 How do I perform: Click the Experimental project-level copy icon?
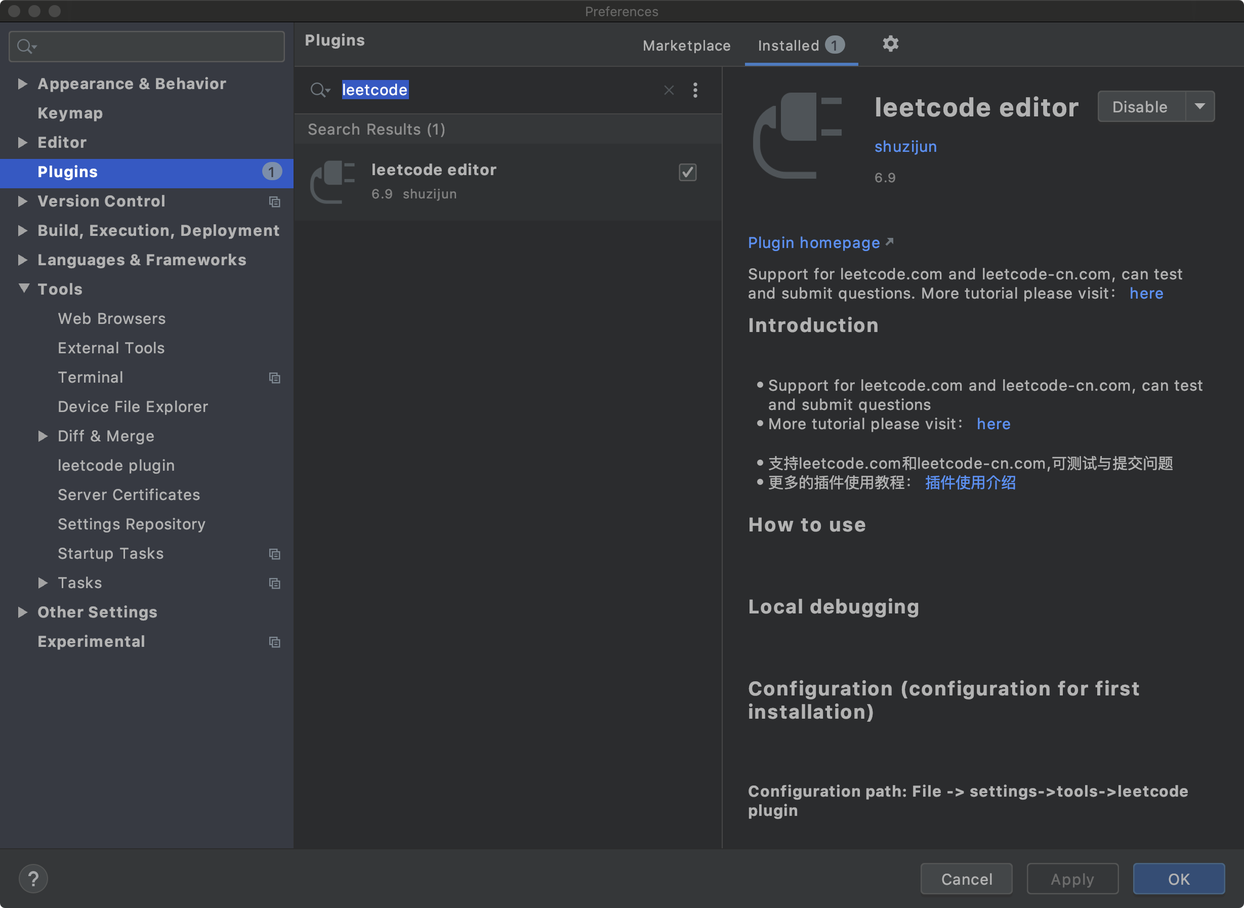(x=274, y=642)
